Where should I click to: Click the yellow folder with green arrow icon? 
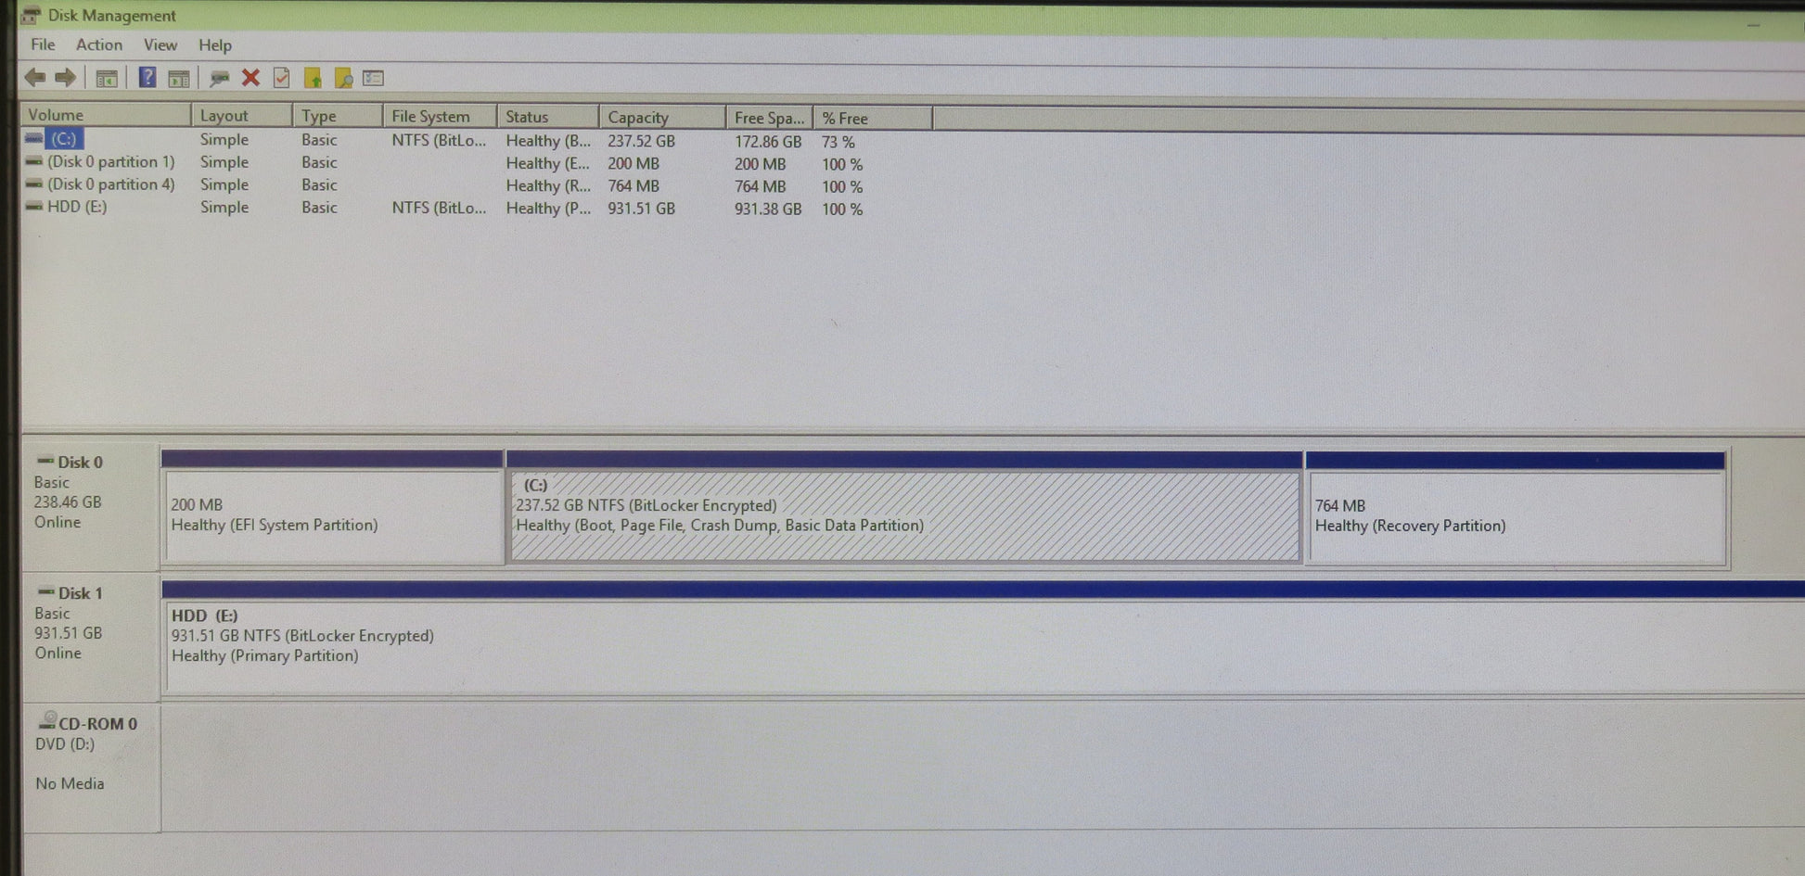point(313,79)
